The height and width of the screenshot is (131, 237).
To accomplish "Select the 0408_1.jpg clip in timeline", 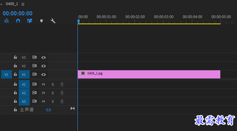I will coord(149,74).
